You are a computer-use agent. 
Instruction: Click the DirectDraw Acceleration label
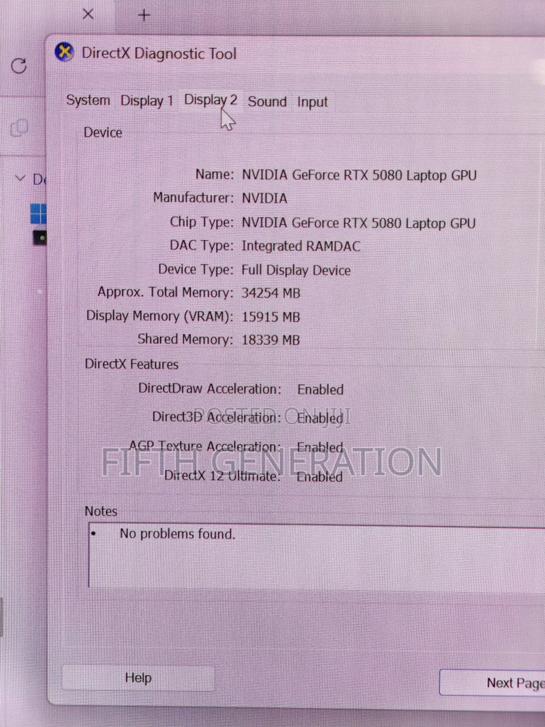point(210,389)
